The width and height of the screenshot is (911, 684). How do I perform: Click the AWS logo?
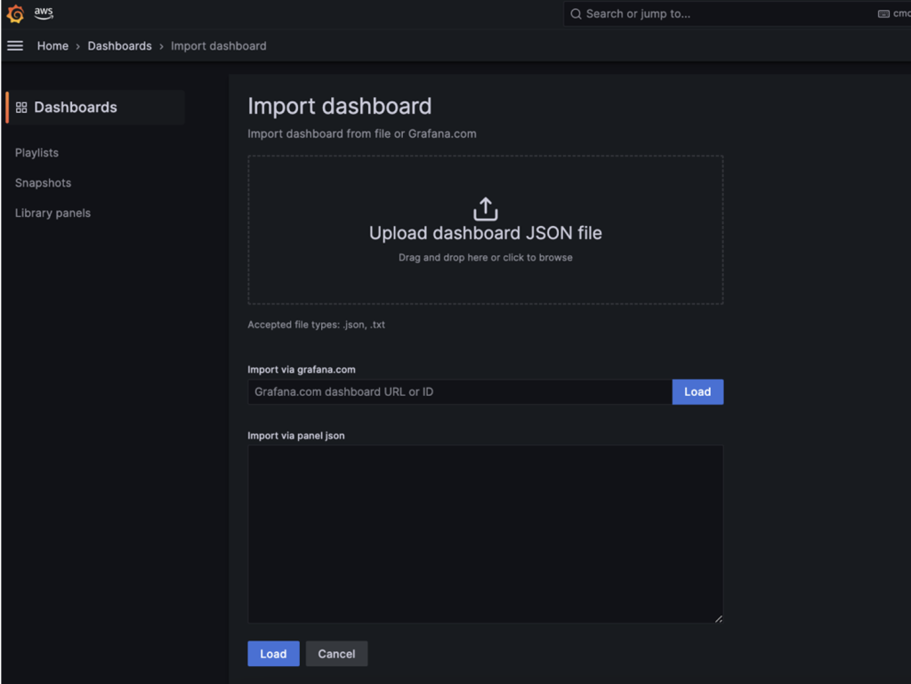(x=44, y=12)
